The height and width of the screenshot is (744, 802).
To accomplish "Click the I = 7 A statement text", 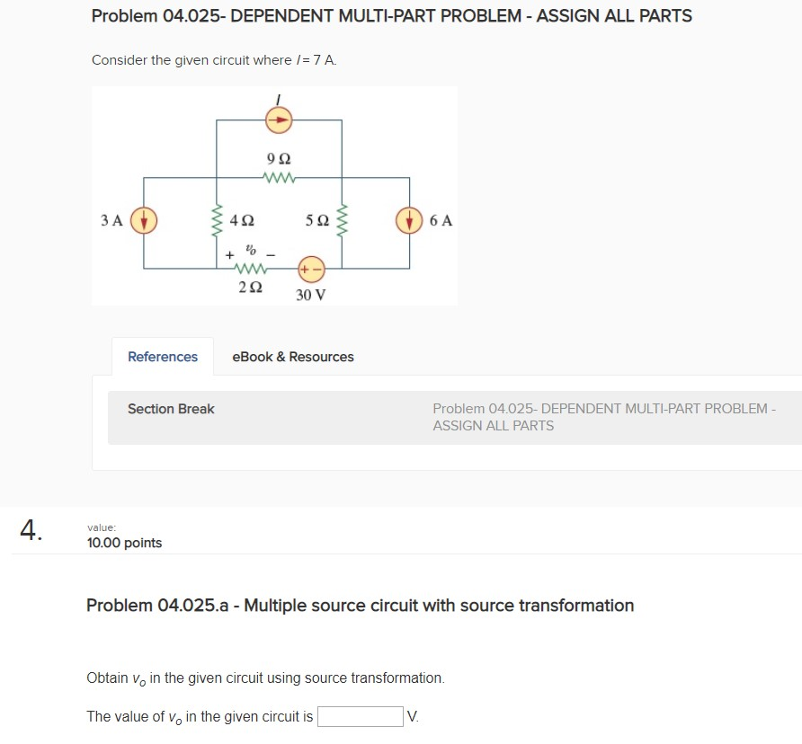I will (215, 59).
